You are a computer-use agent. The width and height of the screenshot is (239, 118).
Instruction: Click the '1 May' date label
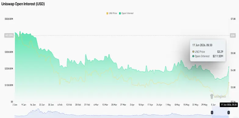(x=168, y=105)
